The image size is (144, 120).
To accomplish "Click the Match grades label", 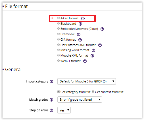I will coord(39,100).
